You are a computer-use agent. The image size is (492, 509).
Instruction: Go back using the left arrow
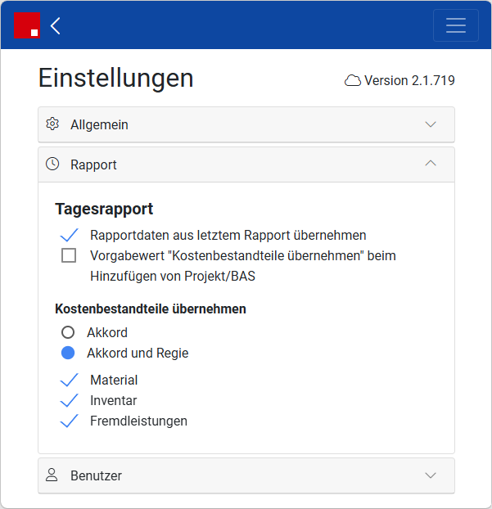coord(55,25)
